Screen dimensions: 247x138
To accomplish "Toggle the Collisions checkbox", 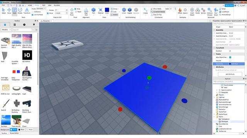I will 32,12.
